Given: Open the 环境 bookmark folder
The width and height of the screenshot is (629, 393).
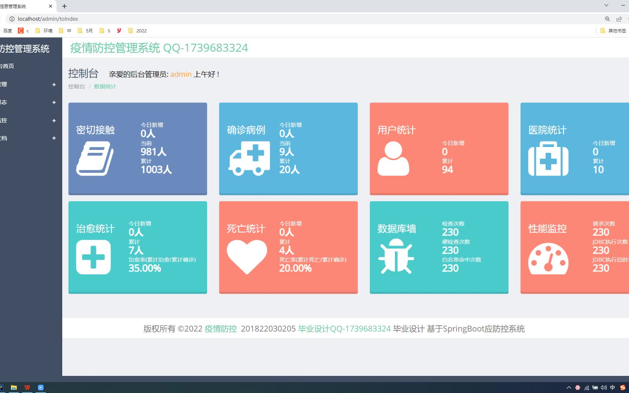Looking at the screenshot, I should pyautogui.click(x=44, y=31).
